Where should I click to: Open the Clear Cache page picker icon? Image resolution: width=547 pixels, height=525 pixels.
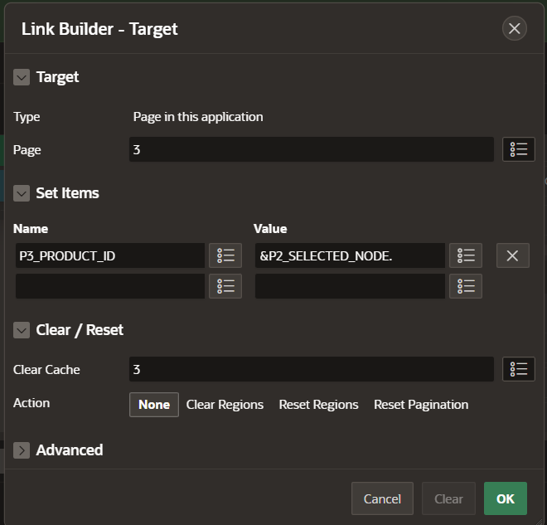pyautogui.click(x=519, y=369)
